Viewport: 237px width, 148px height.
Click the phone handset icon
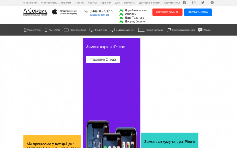pos(86,11)
